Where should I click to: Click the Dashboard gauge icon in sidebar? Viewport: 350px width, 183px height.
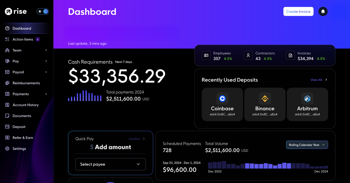tap(7, 28)
